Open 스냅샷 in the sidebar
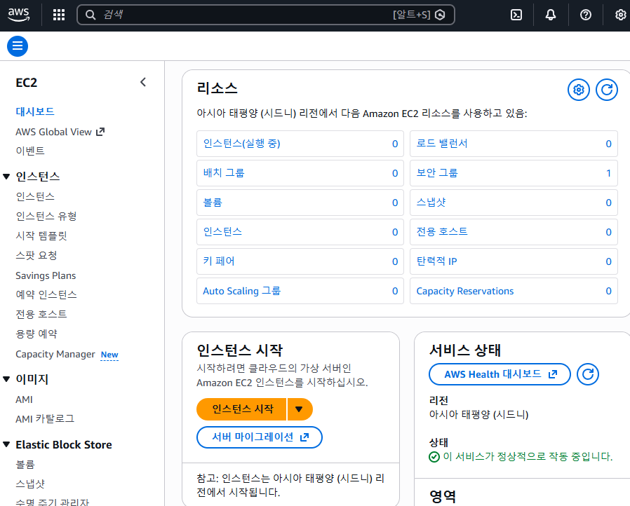Screen dimensions: 630x506 [x=29, y=484]
